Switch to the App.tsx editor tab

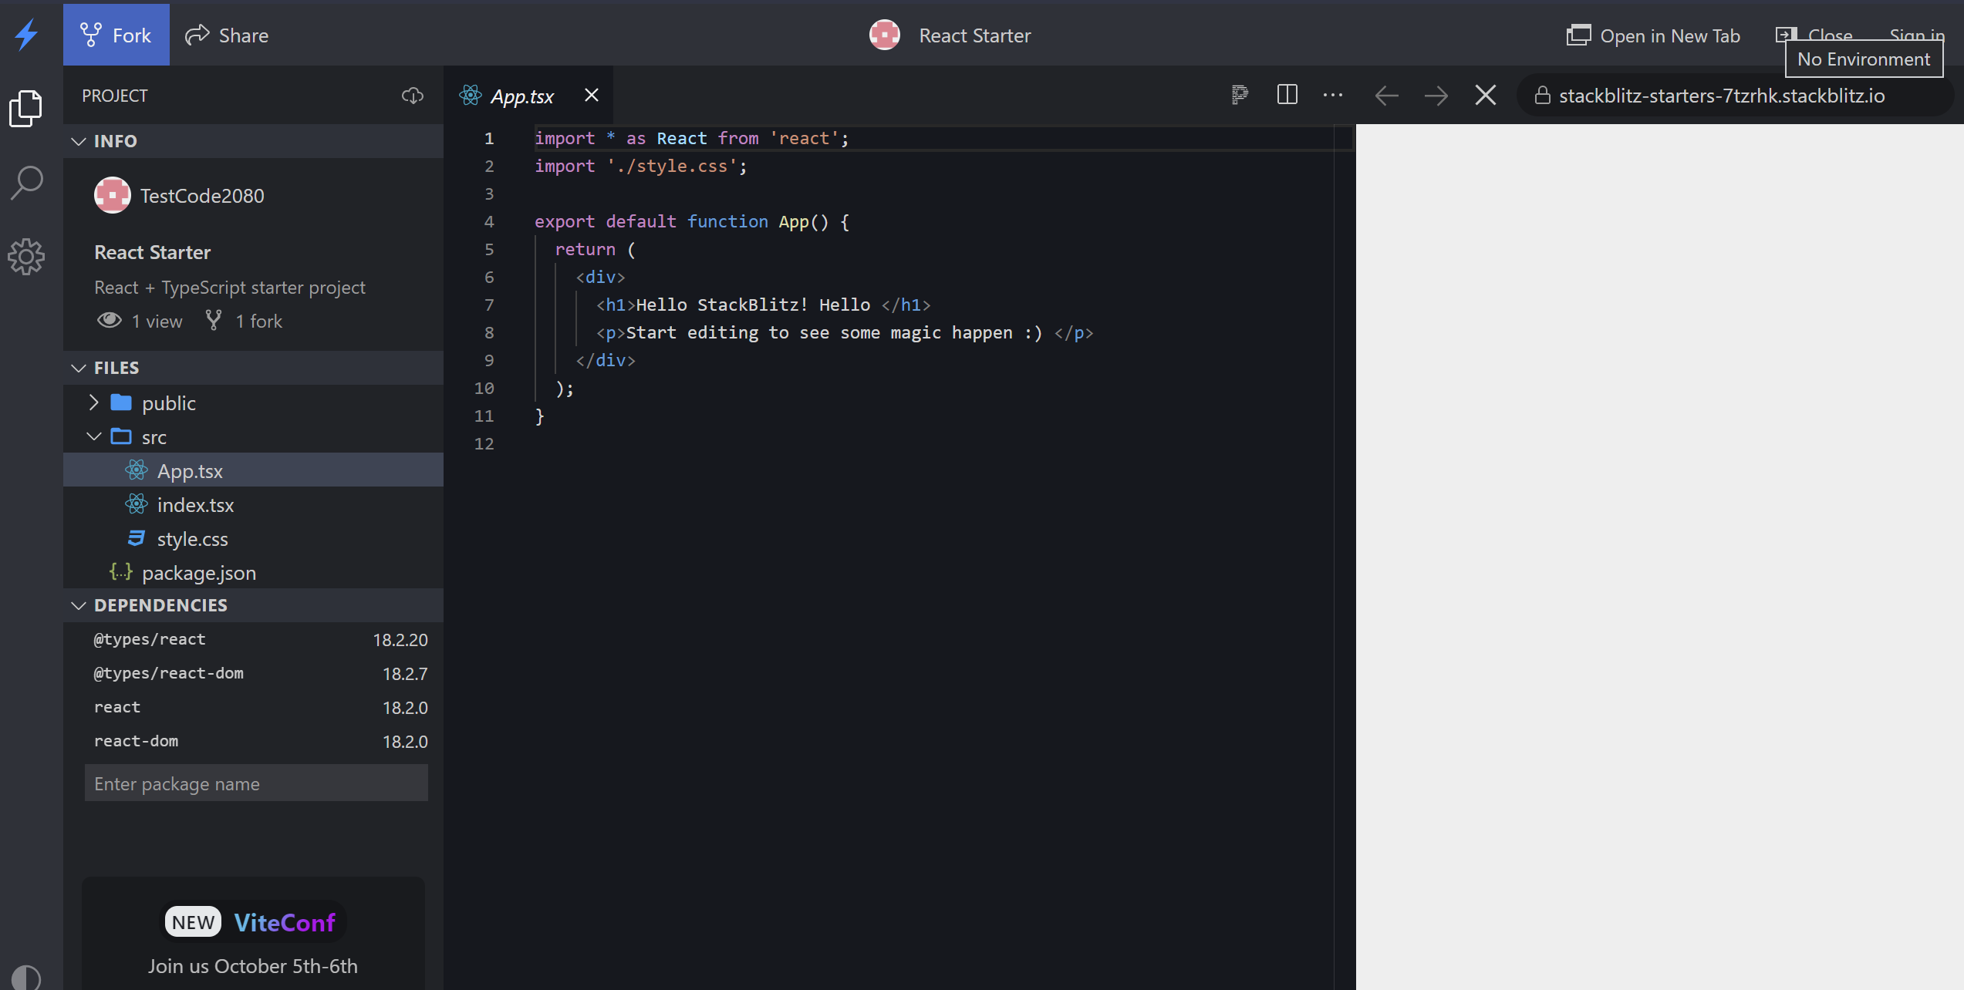coord(523,95)
